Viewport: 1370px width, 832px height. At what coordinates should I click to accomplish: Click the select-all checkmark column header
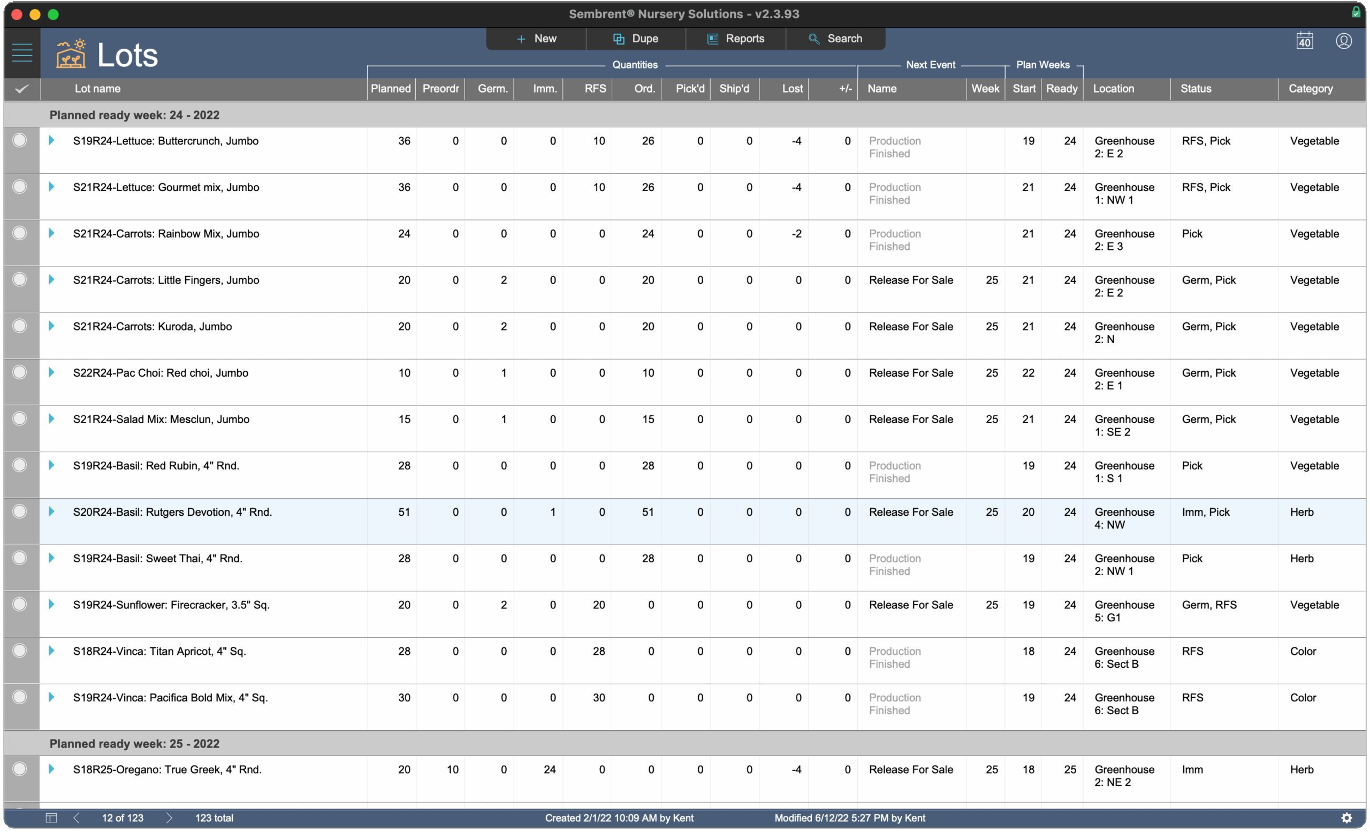tap(22, 89)
